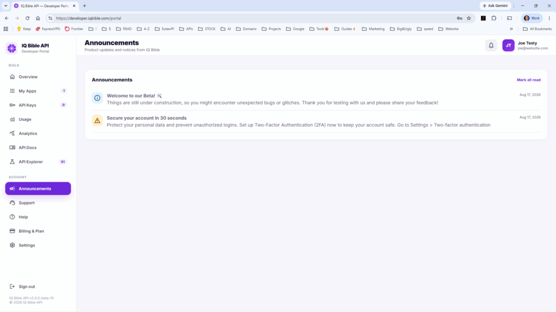The width and height of the screenshot is (556, 312).
Task: Expand the Projects bookmarks folder
Action: tap(271, 29)
